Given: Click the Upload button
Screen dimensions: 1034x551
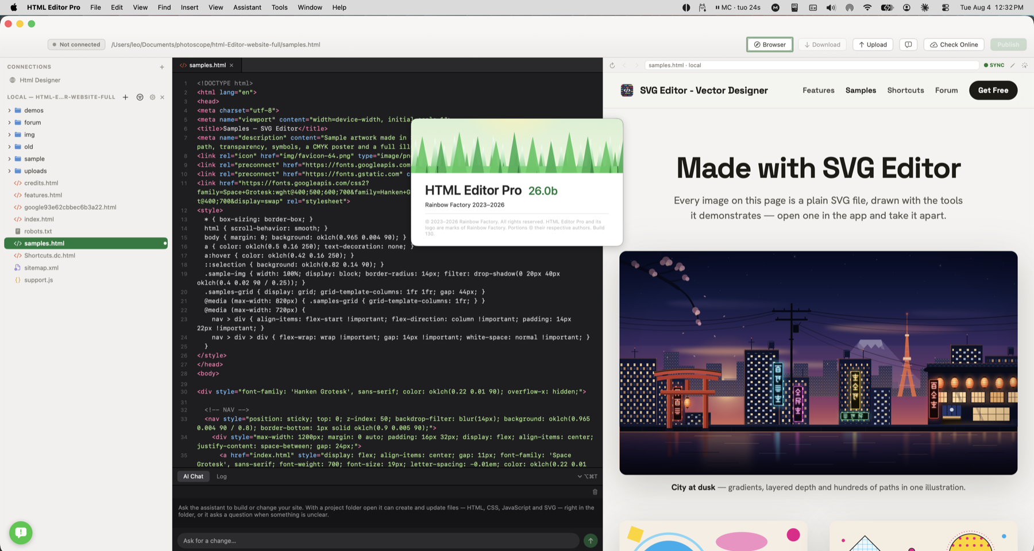Looking at the screenshot, I should click(873, 45).
